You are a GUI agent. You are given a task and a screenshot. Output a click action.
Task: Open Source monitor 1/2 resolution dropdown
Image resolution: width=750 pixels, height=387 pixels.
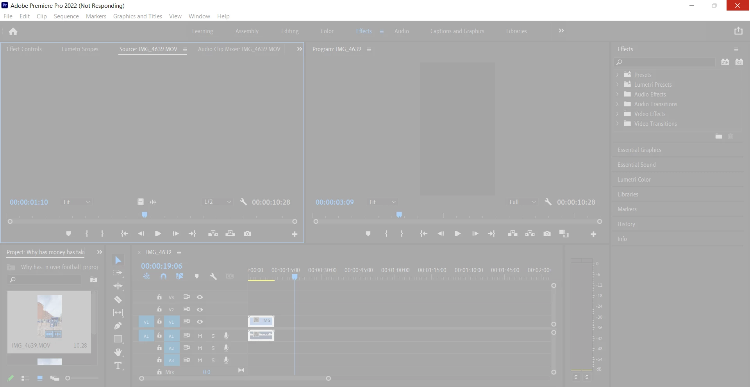(x=217, y=202)
